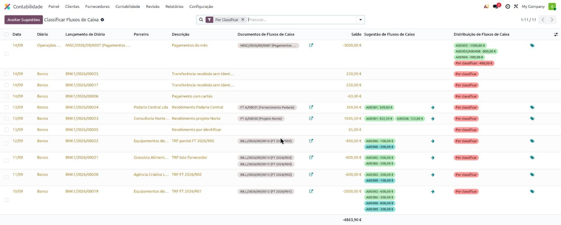The height and width of the screenshot is (225, 561).
Task: Click tags icon on BNK1/2026/00023 row
Action: tap(532, 119)
